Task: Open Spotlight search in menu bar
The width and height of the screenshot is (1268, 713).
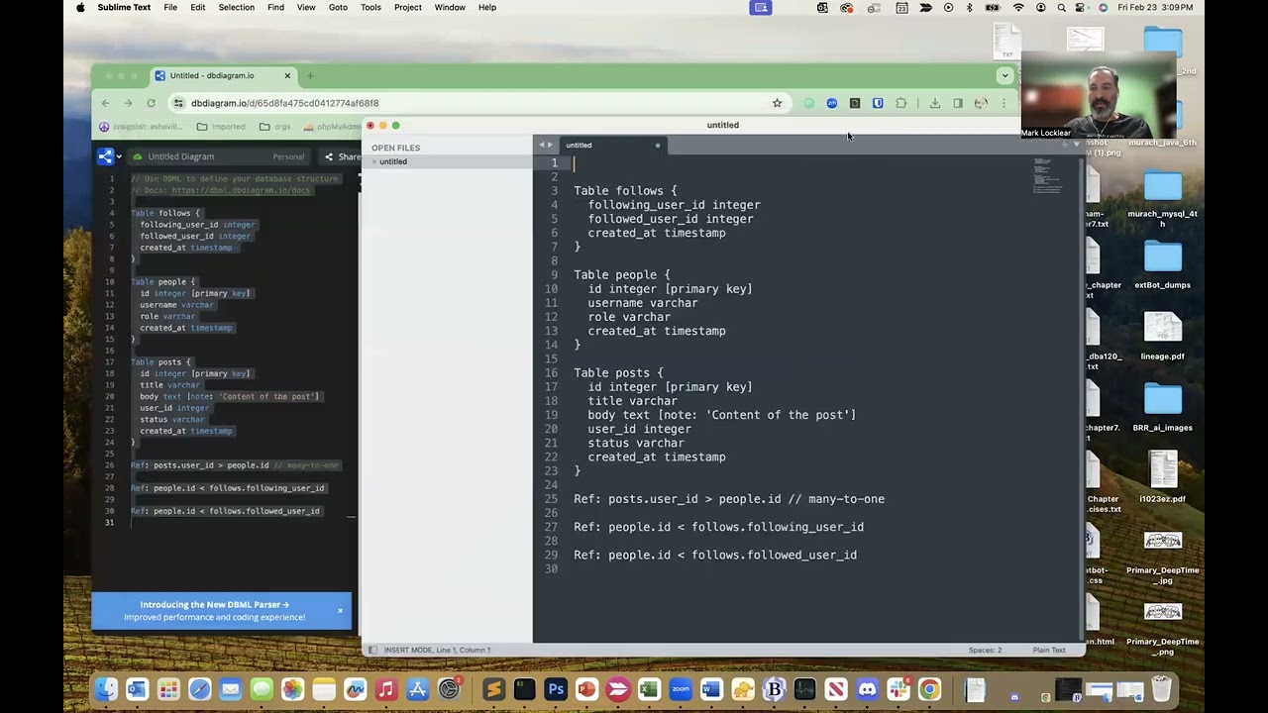Action: coord(1061,7)
